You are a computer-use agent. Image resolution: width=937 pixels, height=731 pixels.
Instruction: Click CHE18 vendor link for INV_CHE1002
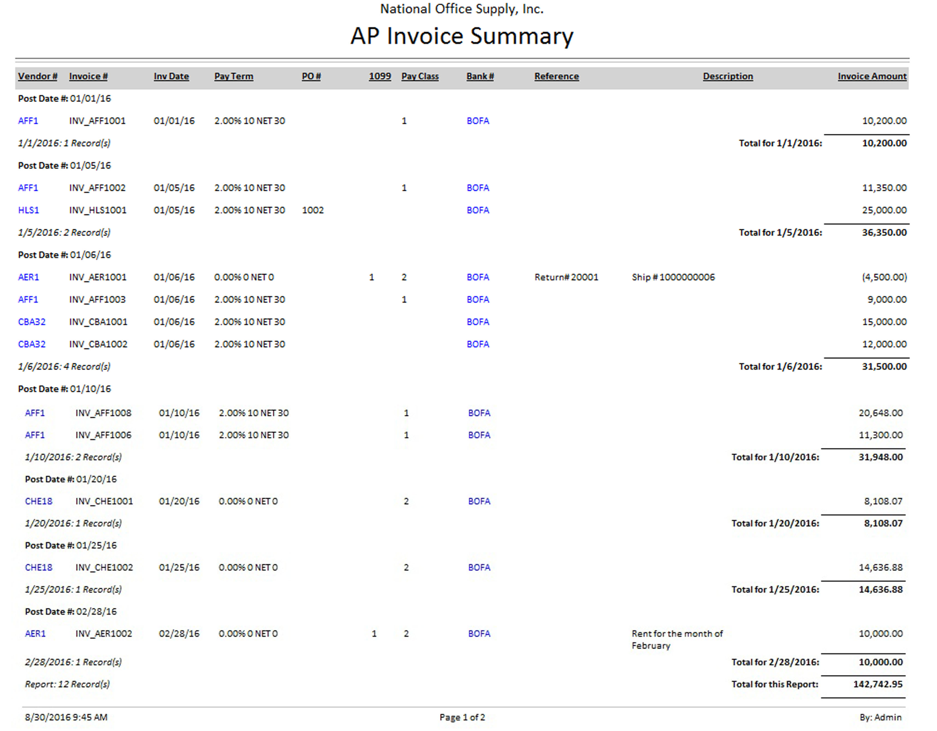(38, 567)
